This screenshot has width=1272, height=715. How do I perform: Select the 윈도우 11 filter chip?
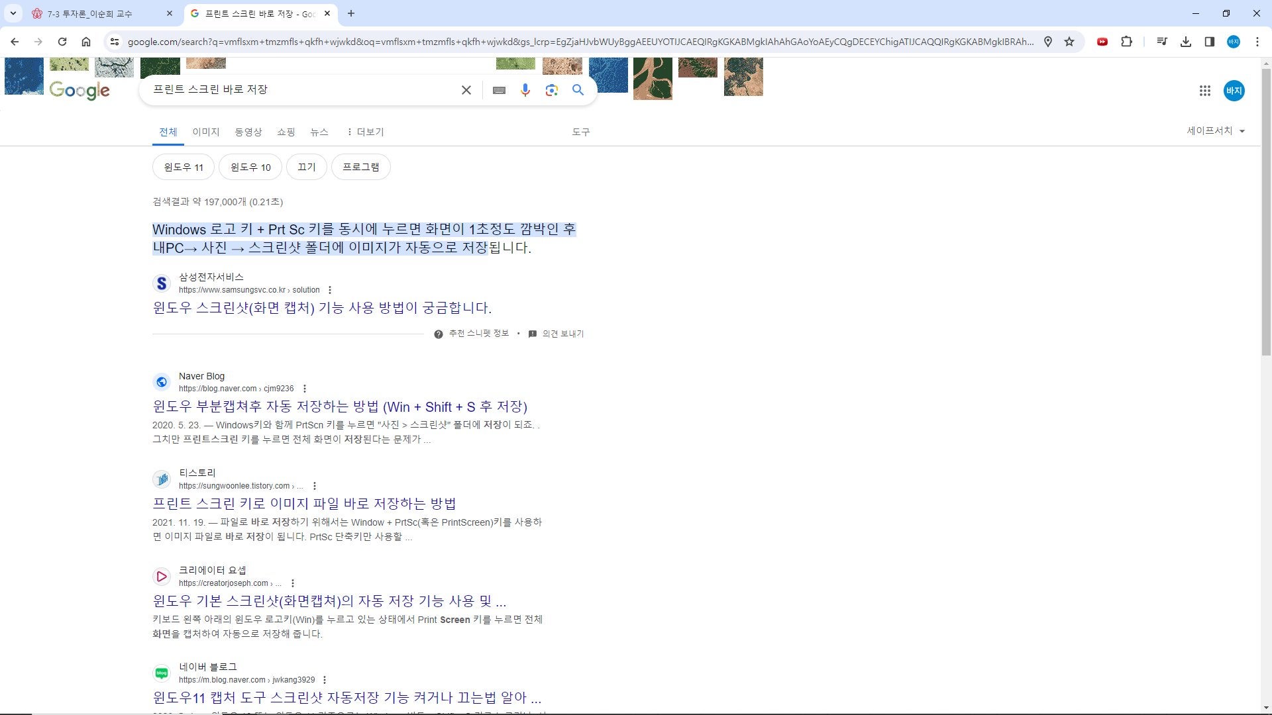pos(184,167)
